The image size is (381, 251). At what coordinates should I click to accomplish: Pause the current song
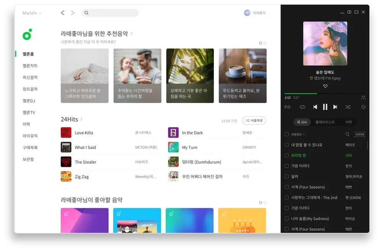[325, 107]
